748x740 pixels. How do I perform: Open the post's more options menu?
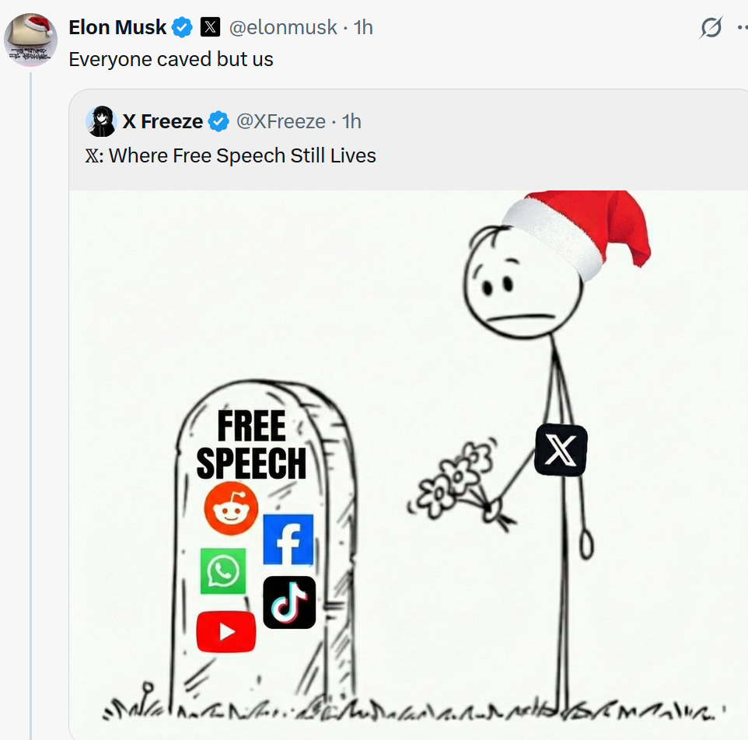(x=740, y=28)
